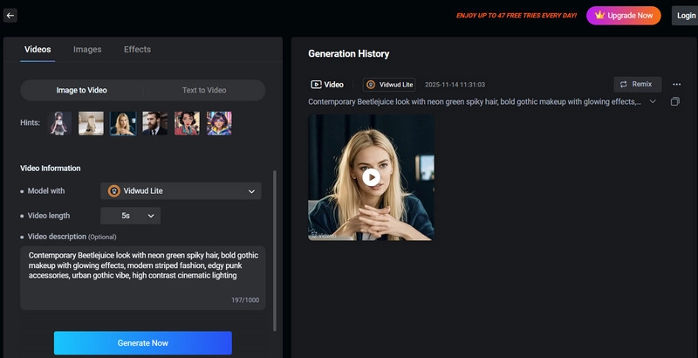Image resolution: width=698 pixels, height=358 pixels.
Task: Open the Images tab
Action: pos(87,50)
